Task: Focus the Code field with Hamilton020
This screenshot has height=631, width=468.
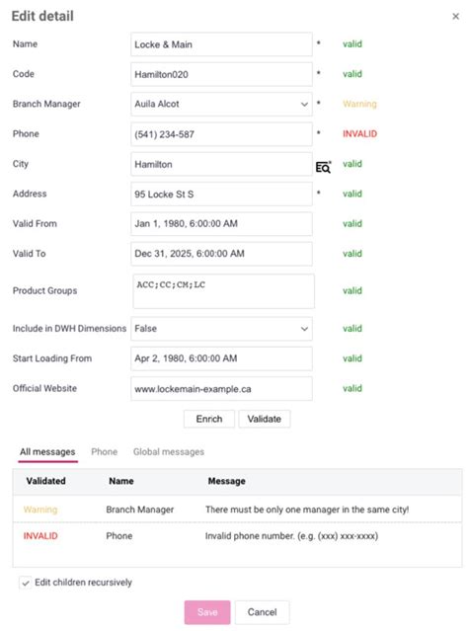Action: tap(221, 74)
